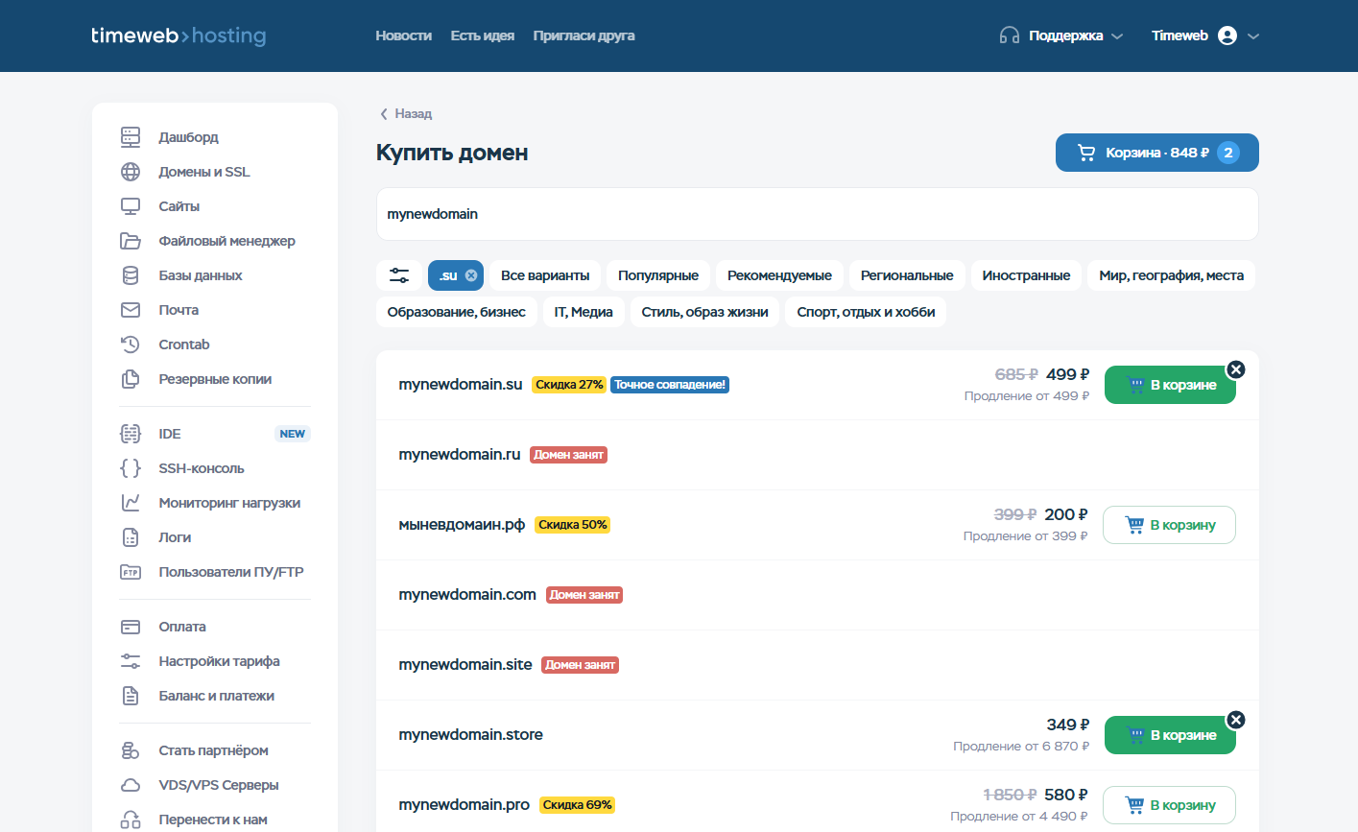The image size is (1358, 832).
Task: Select the IT, Медиа filter
Action: (584, 312)
